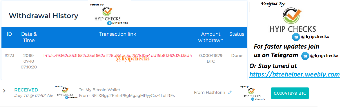Select the Date & Time column header
341x107 pixels.
coord(29,37)
